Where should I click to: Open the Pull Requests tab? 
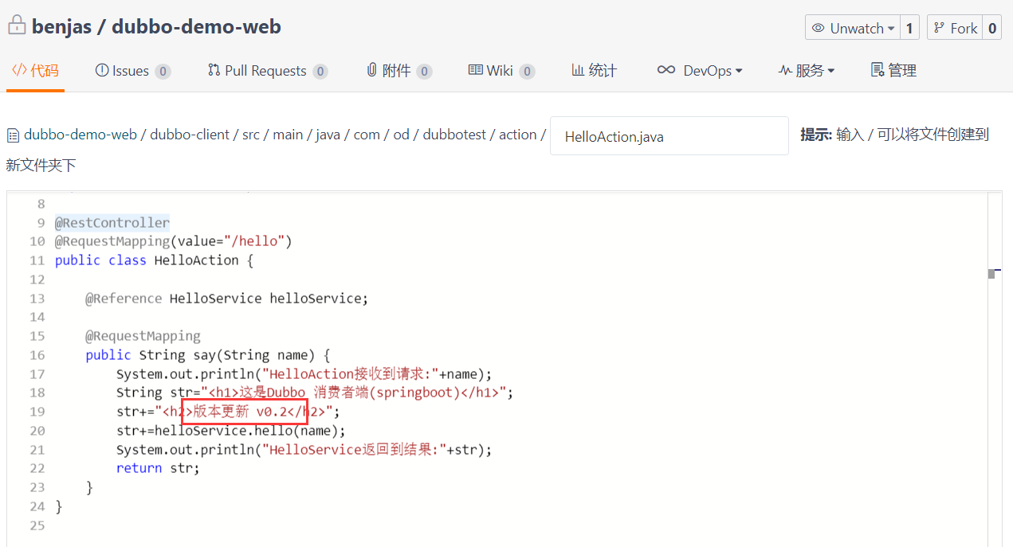(x=266, y=71)
